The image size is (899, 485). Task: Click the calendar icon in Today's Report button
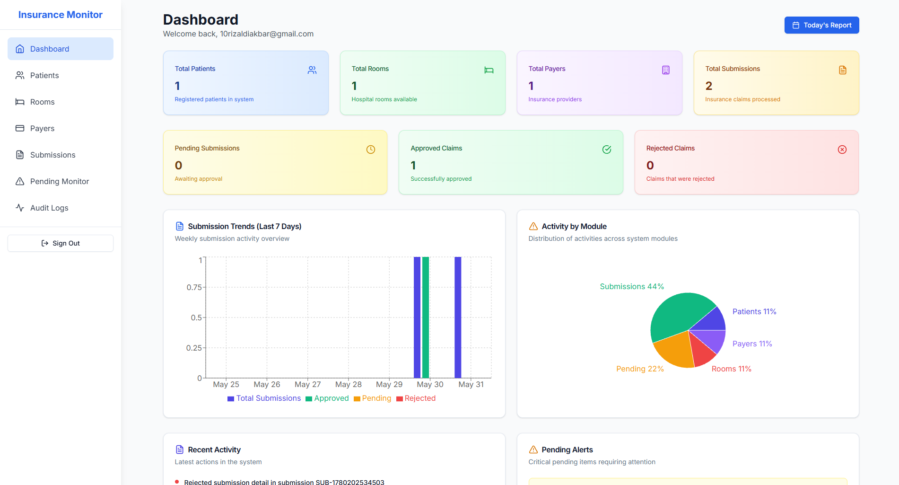point(796,25)
